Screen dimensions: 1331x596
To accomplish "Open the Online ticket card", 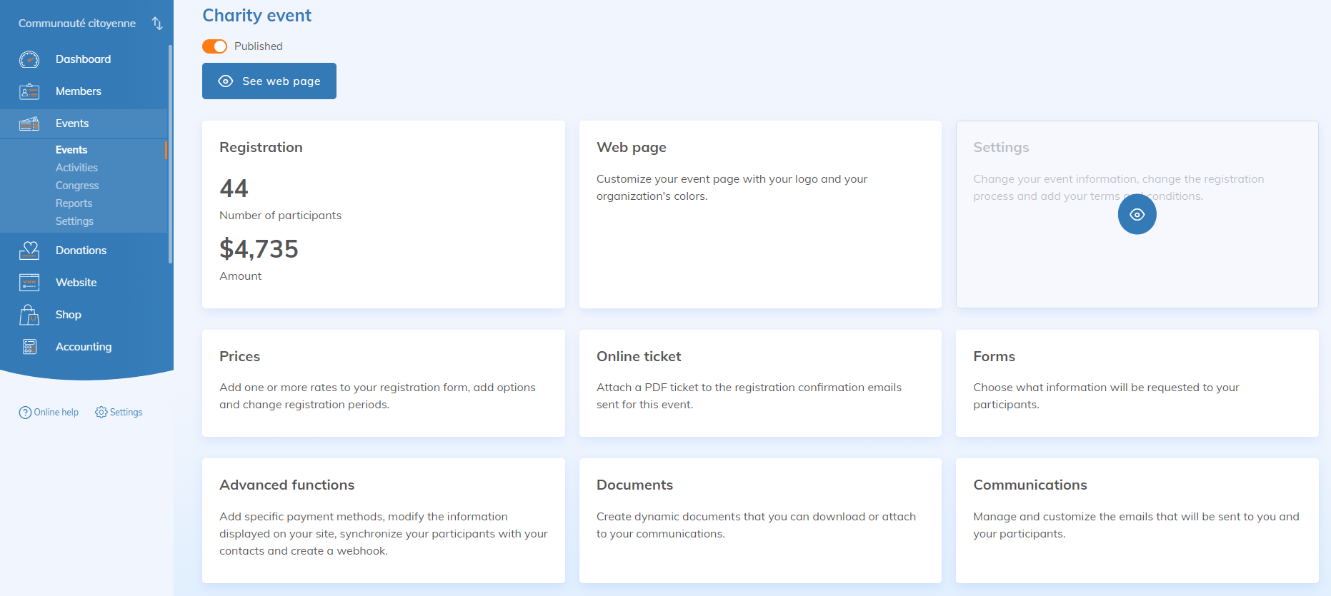I will point(759,383).
